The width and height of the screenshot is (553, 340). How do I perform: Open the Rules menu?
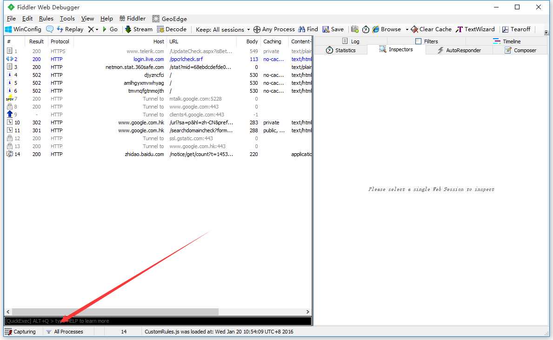tap(46, 19)
